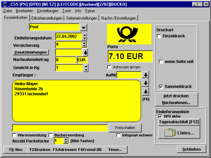Enable Adressen lernen checkbox
Image resolution: width=211 pixels, height=158 pixels.
pyautogui.click(x=109, y=67)
